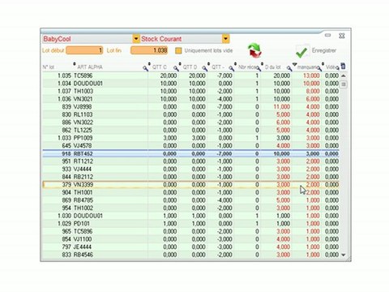
Task: Click the ART ALPHA column header
Action: pos(90,67)
